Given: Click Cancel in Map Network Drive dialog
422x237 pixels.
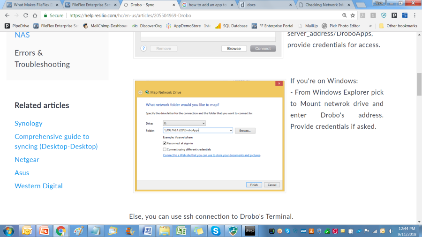Looking at the screenshot, I should (272, 185).
